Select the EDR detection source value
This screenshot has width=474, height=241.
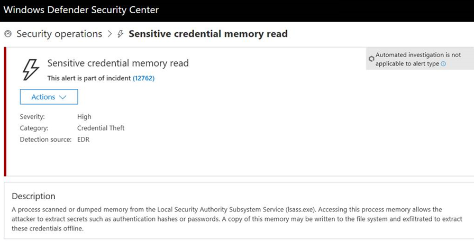click(x=84, y=140)
